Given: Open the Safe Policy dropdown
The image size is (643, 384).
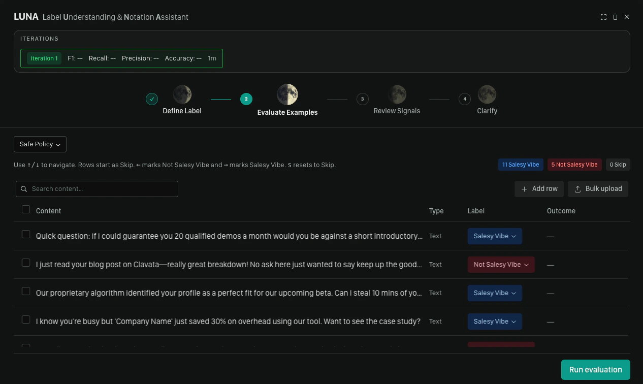Looking at the screenshot, I should pyautogui.click(x=40, y=144).
